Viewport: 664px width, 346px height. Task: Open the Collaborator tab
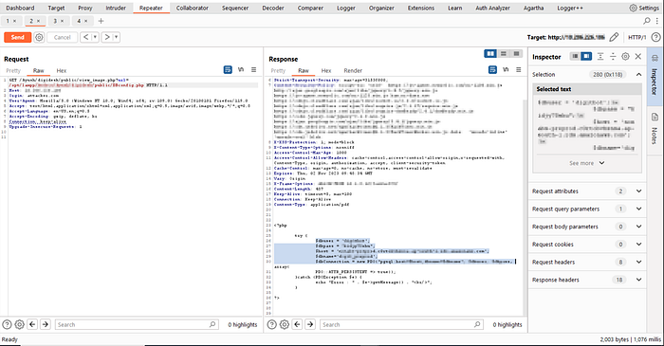[x=193, y=8]
